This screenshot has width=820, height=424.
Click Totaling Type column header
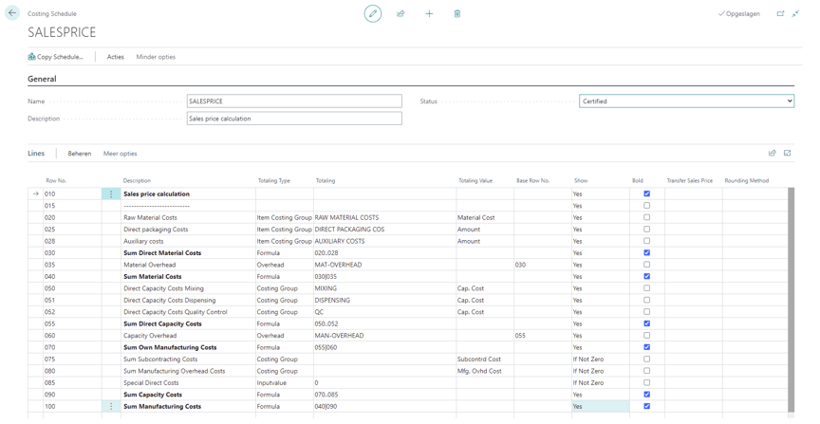(x=274, y=180)
